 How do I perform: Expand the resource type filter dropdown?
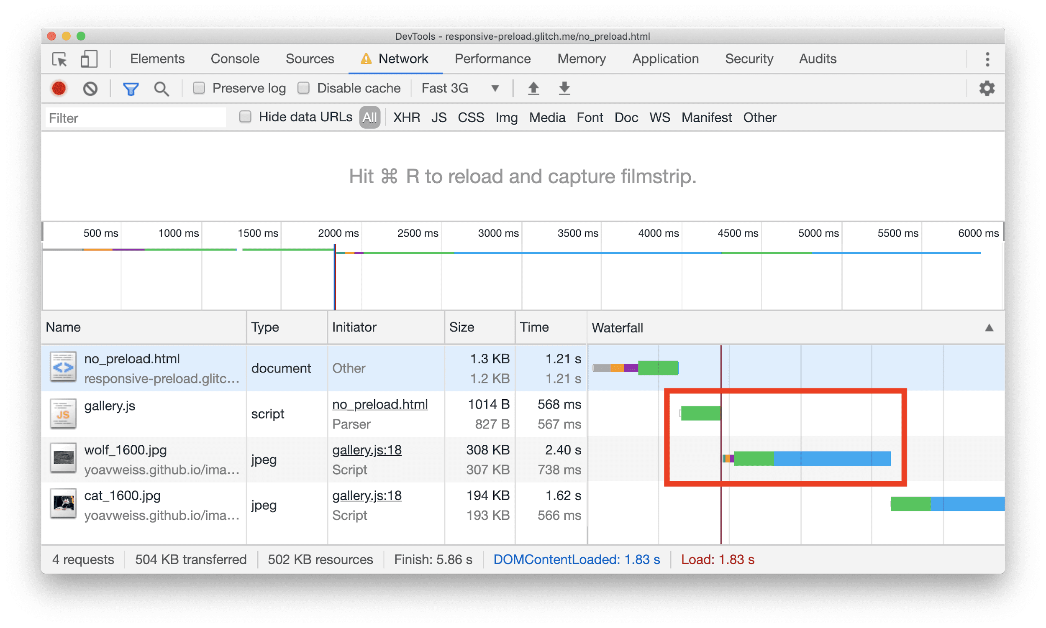(369, 118)
